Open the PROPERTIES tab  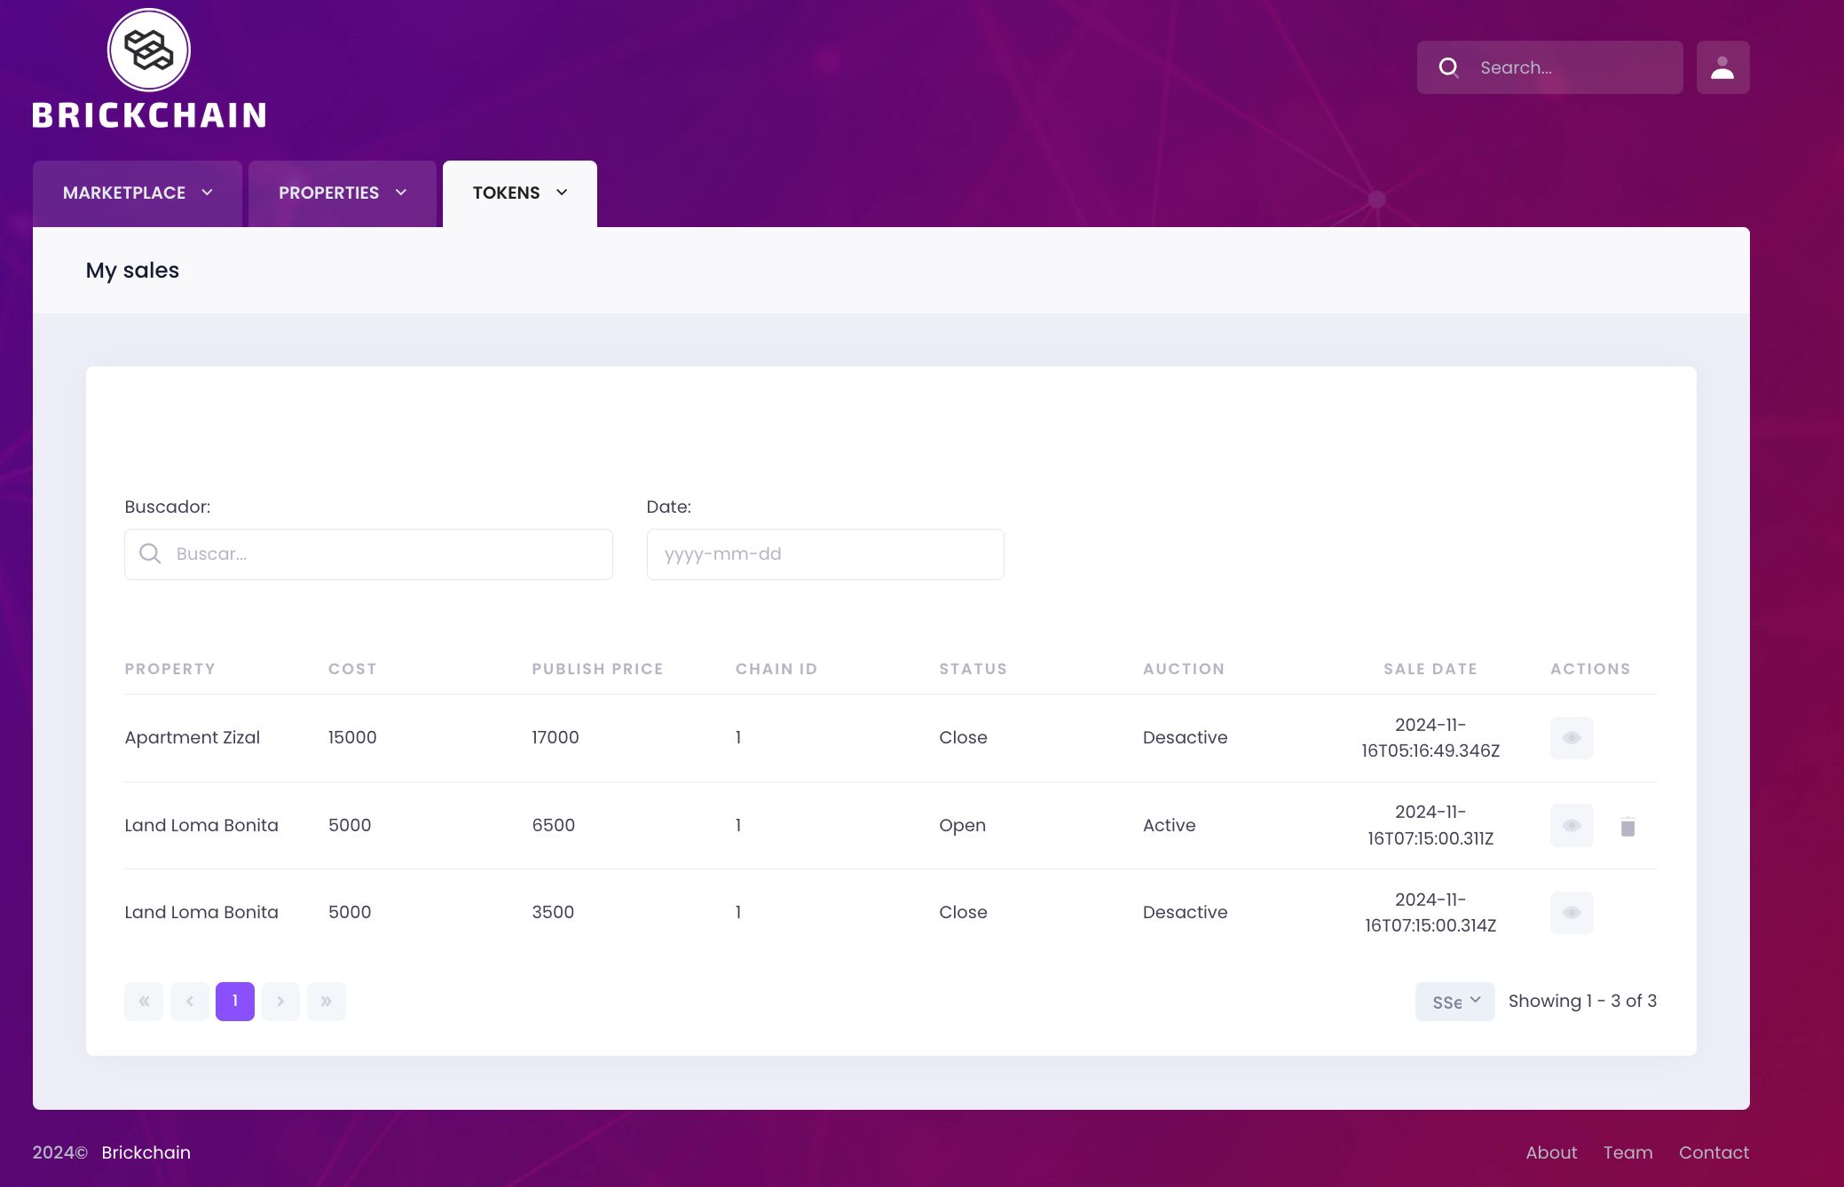pos(343,193)
